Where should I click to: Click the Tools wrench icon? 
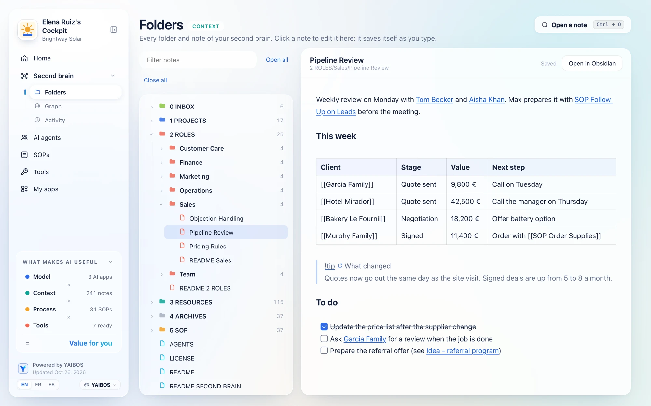[24, 172]
